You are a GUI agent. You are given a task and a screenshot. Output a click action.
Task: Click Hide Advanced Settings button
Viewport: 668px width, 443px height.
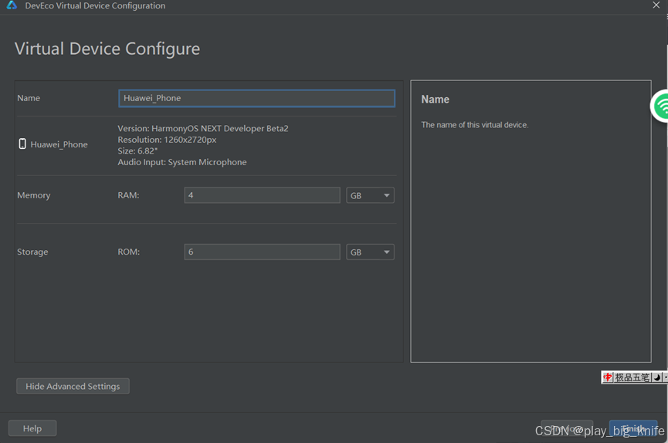73,386
